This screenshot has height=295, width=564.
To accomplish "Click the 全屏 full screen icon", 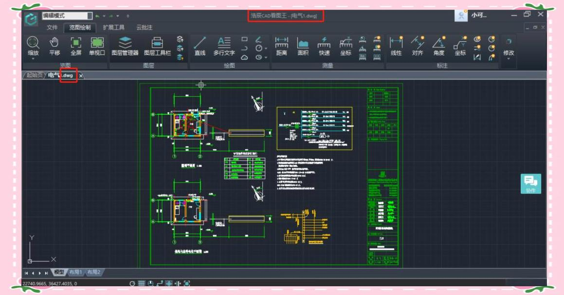I will (x=75, y=46).
